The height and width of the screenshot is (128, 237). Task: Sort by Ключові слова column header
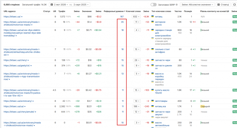133,11
